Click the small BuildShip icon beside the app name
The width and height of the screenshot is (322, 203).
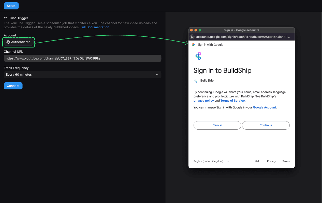pyautogui.click(x=196, y=80)
